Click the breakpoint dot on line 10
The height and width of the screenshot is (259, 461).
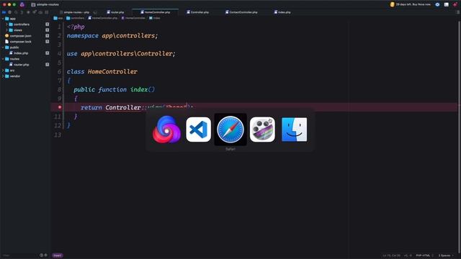(60, 107)
